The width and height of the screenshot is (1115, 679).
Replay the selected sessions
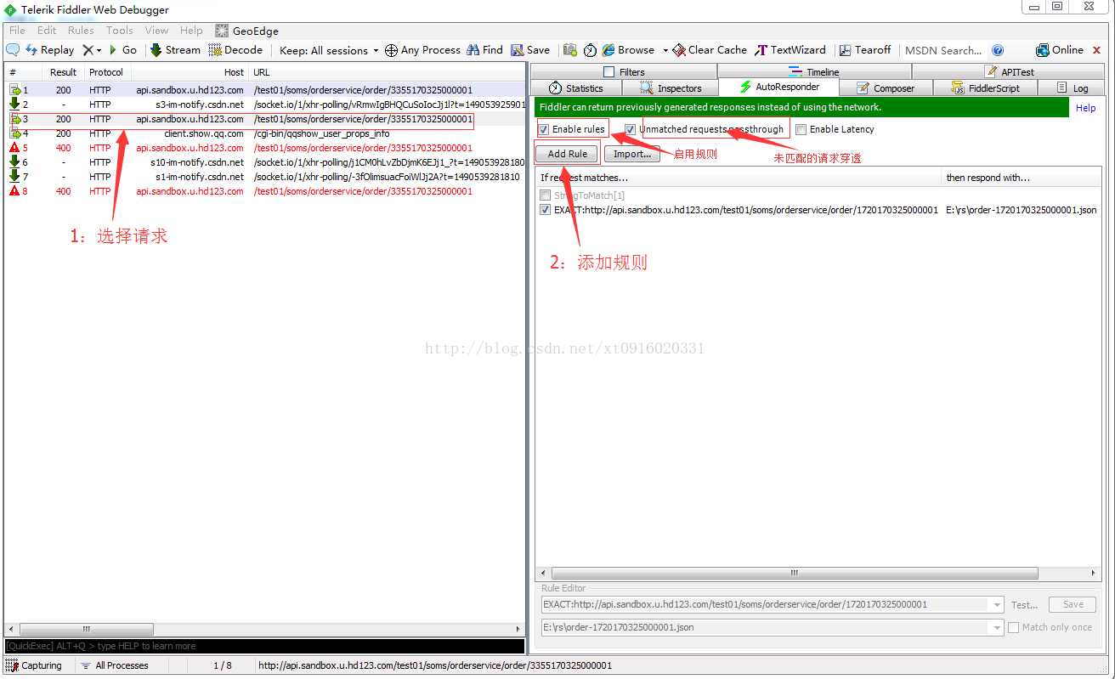click(x=50, y=50)
